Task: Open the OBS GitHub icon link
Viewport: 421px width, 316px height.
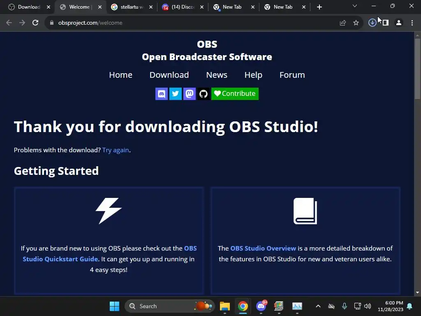Action: (203, 94)
